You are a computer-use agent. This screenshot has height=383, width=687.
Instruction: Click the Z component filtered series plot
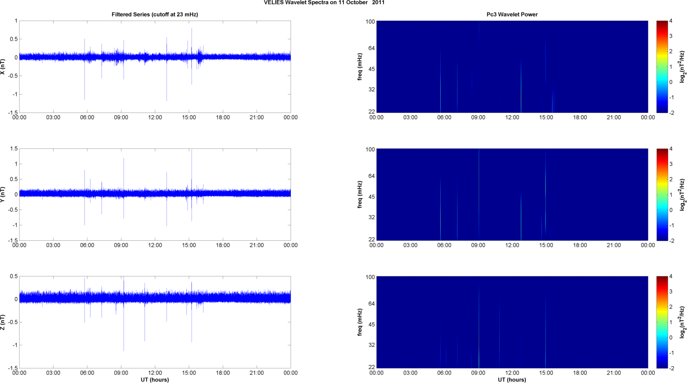click(155, 322)
